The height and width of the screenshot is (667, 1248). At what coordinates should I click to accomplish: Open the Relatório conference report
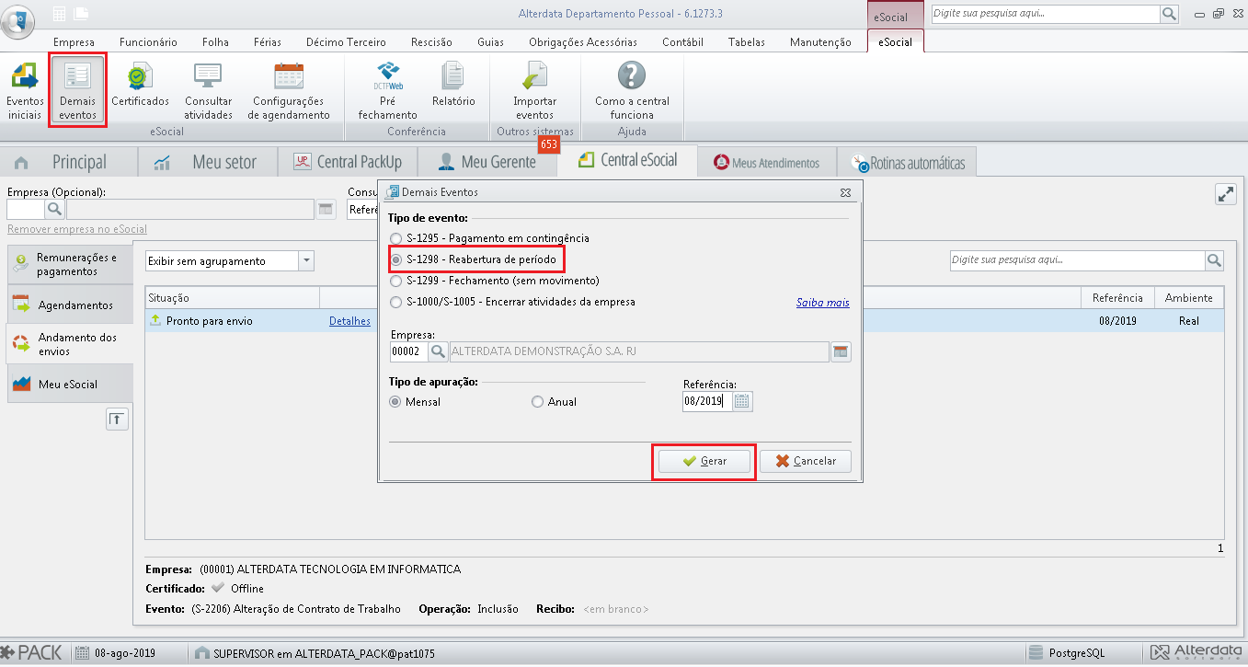click(x=453, y=85)
